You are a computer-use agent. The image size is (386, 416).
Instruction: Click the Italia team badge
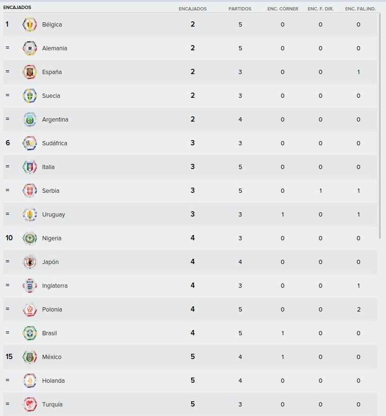pos(29,167)
